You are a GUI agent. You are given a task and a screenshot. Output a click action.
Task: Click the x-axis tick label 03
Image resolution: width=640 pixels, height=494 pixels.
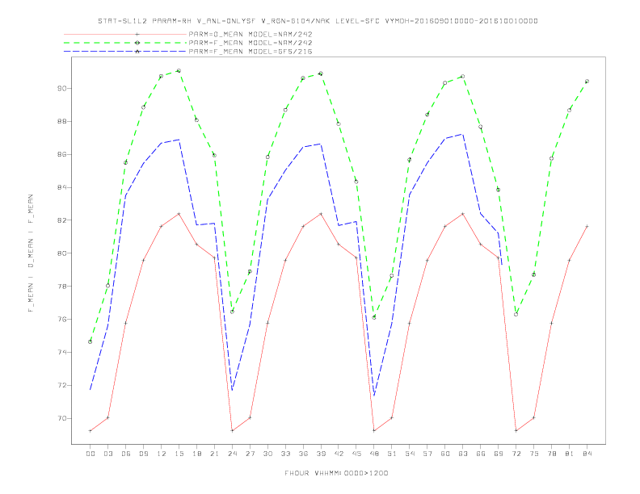[107, 454]
